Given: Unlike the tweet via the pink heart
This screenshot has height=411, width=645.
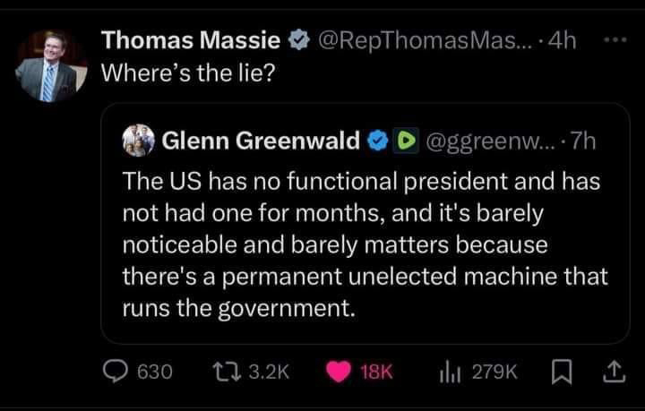Looking at the screenshot, I should tap(337, 372).
